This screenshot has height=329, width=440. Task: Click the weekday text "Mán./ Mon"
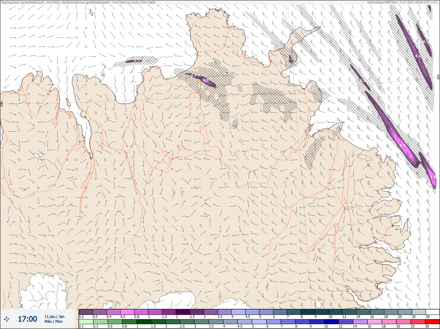coord(54,322)
